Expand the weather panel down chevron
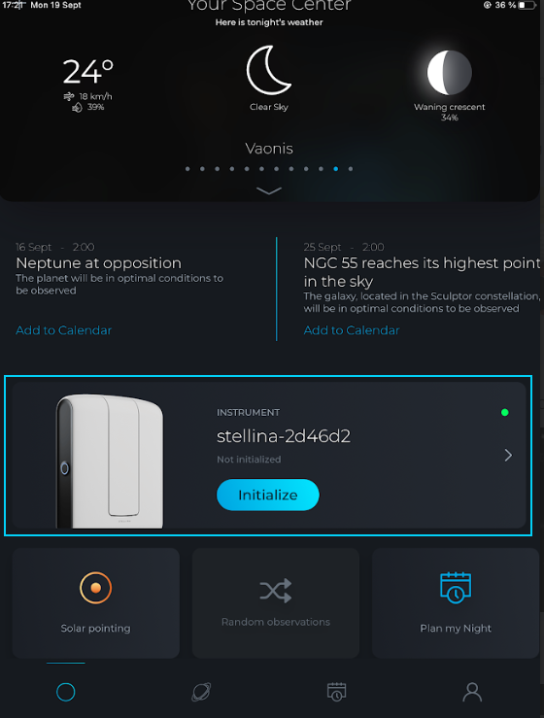Image resolution: width=544 pixels, height=718 pixels. pyautogui.click(x=269, y=190)
